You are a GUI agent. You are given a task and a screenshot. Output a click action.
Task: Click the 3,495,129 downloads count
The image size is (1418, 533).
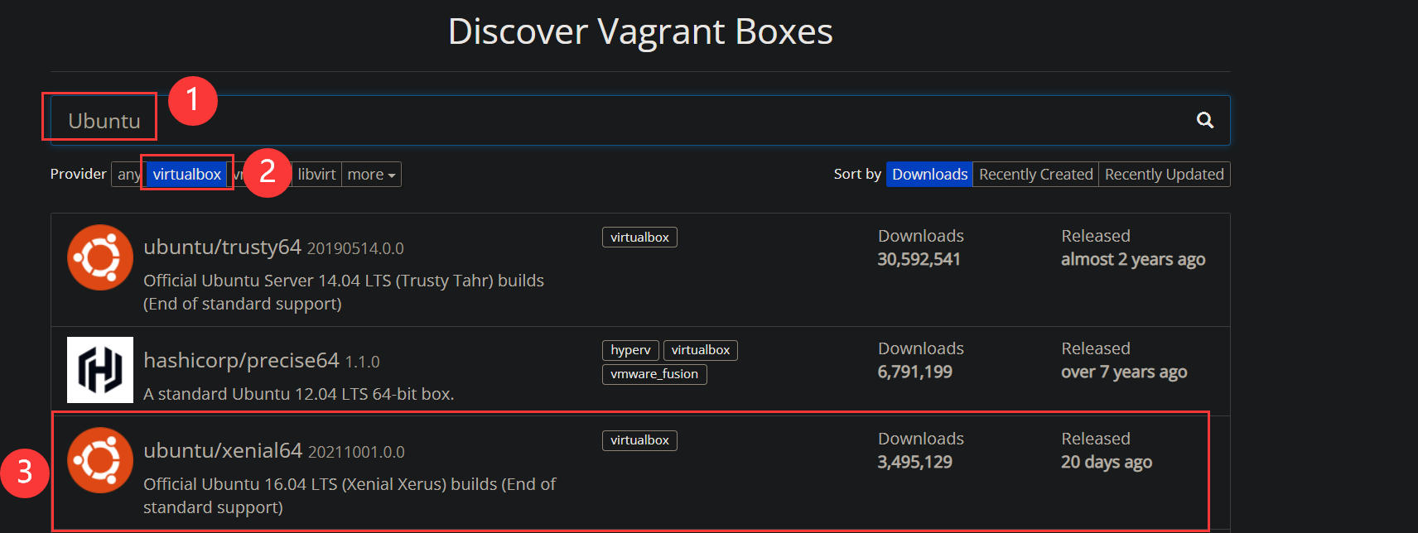[x=914, y=462]
